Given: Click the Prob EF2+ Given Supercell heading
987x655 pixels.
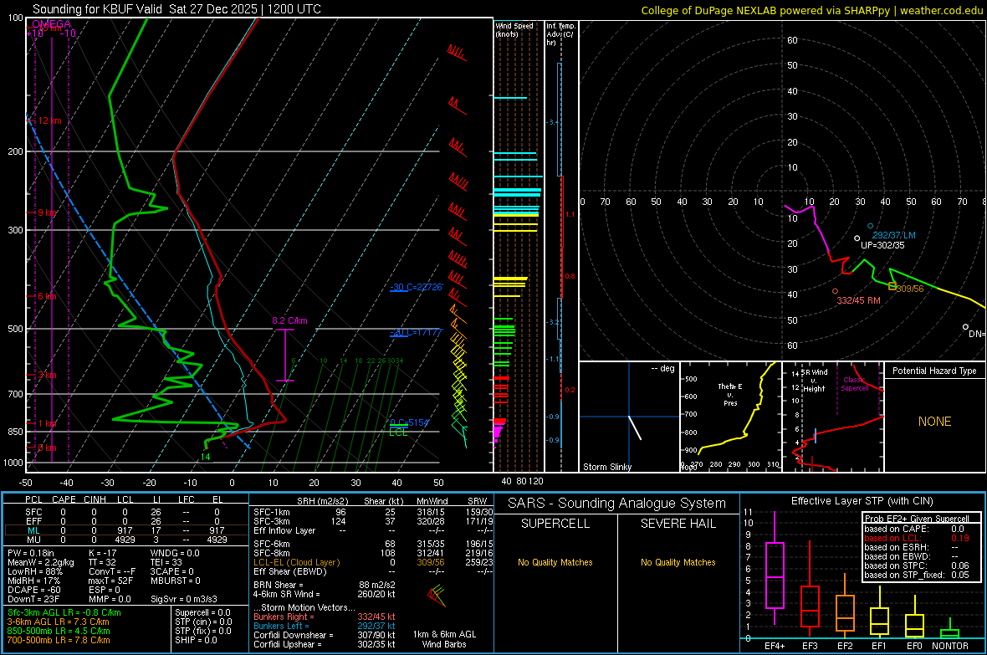Looking at the screenshot, I should [917, 519].
